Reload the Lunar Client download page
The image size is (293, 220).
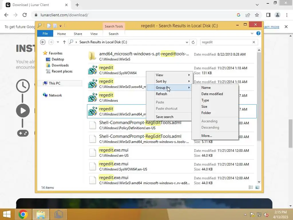click(x=25, y=15)
